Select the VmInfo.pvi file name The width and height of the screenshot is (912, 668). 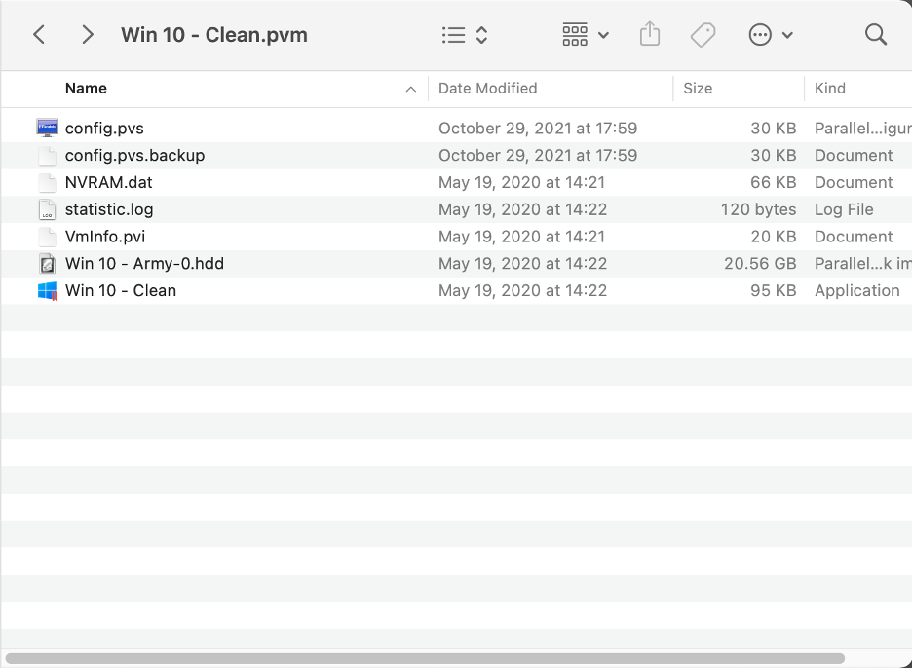[105, 237]
